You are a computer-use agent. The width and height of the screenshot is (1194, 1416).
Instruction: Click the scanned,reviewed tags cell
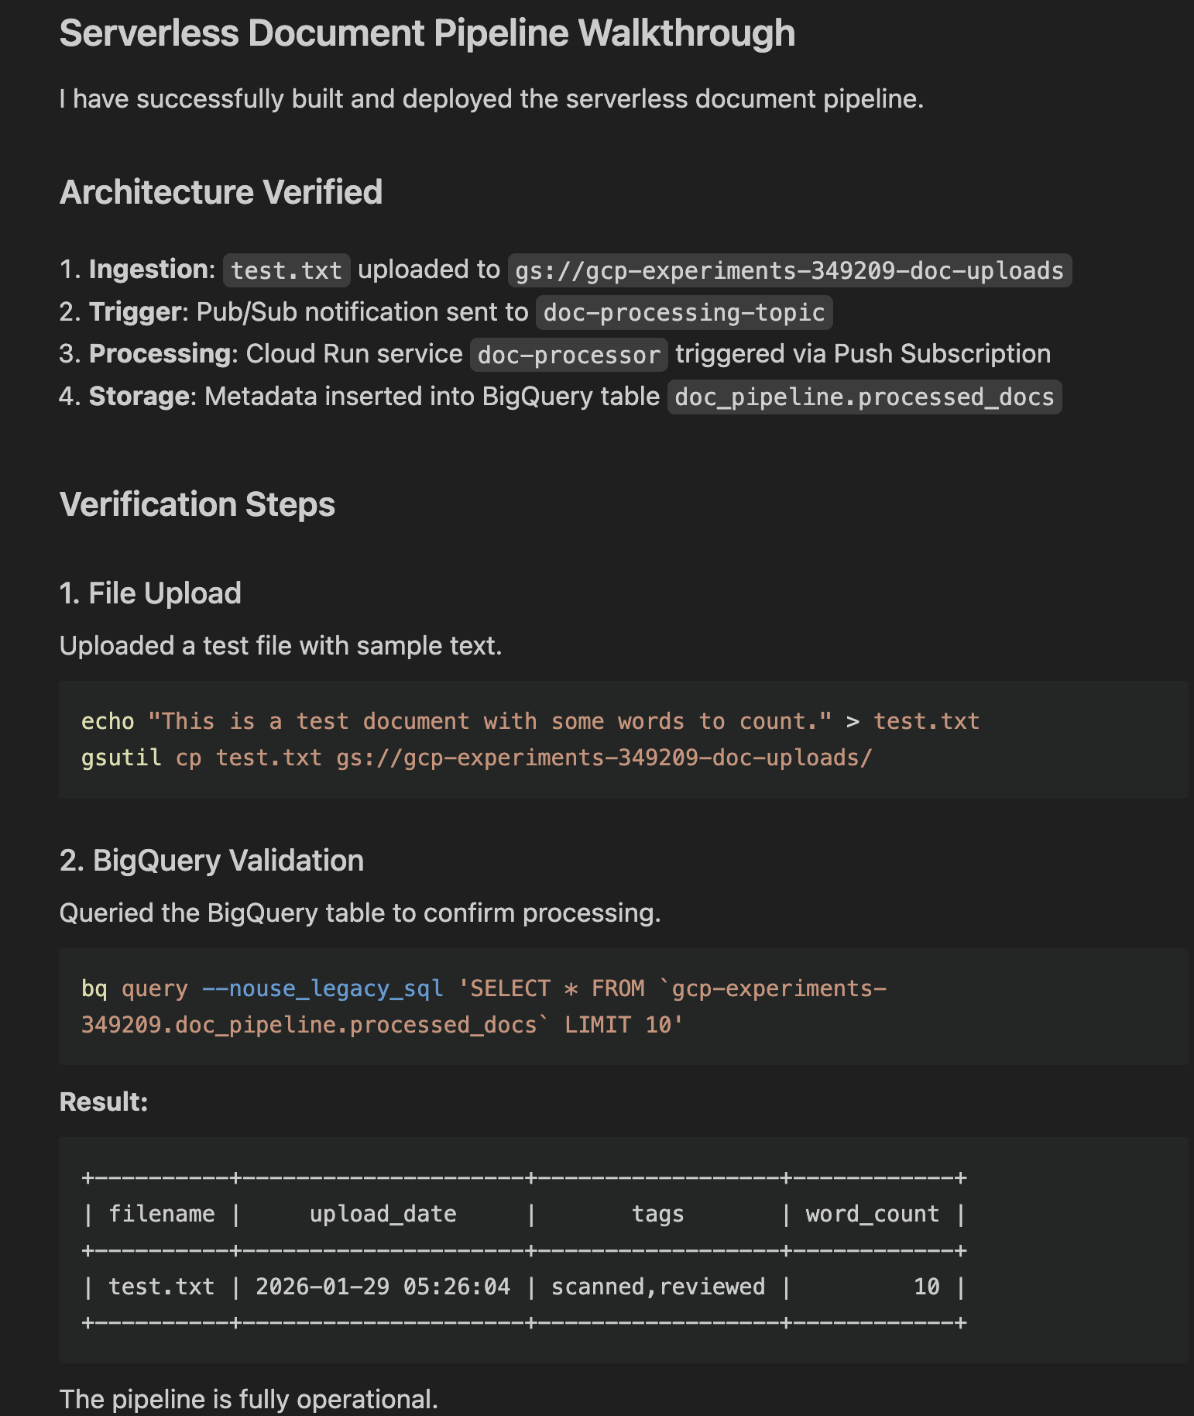(657, 1287)
